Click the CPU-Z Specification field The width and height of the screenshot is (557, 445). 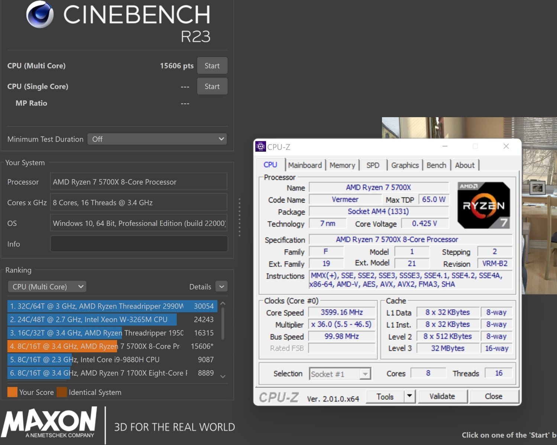tap(411, 240)
